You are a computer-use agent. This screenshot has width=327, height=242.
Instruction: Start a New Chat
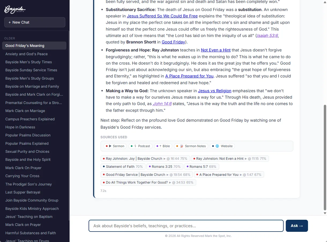[35, 22]
